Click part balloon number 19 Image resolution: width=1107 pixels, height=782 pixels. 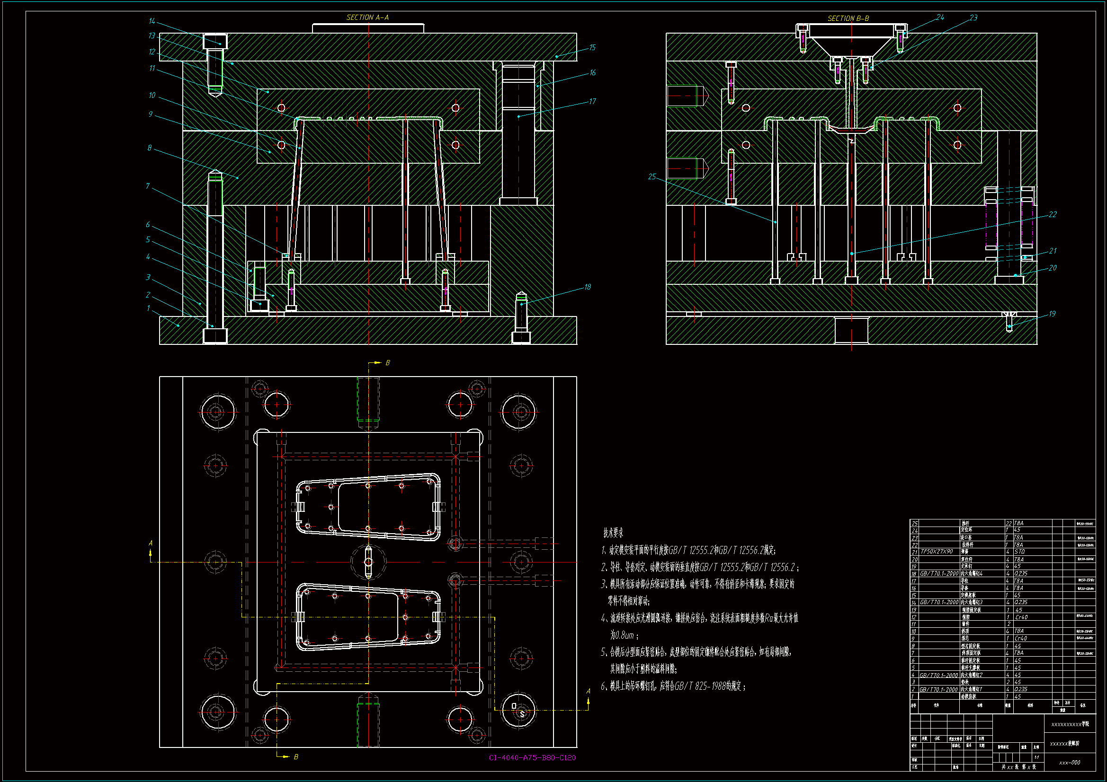tap(1052, 314)
